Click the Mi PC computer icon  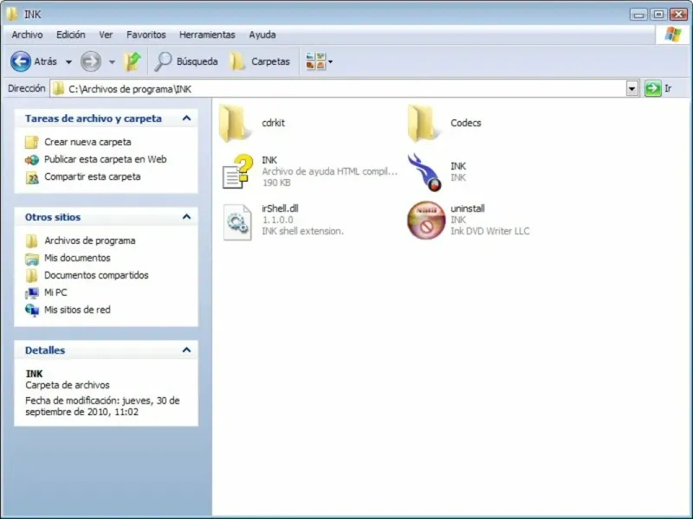pos(32,292)
